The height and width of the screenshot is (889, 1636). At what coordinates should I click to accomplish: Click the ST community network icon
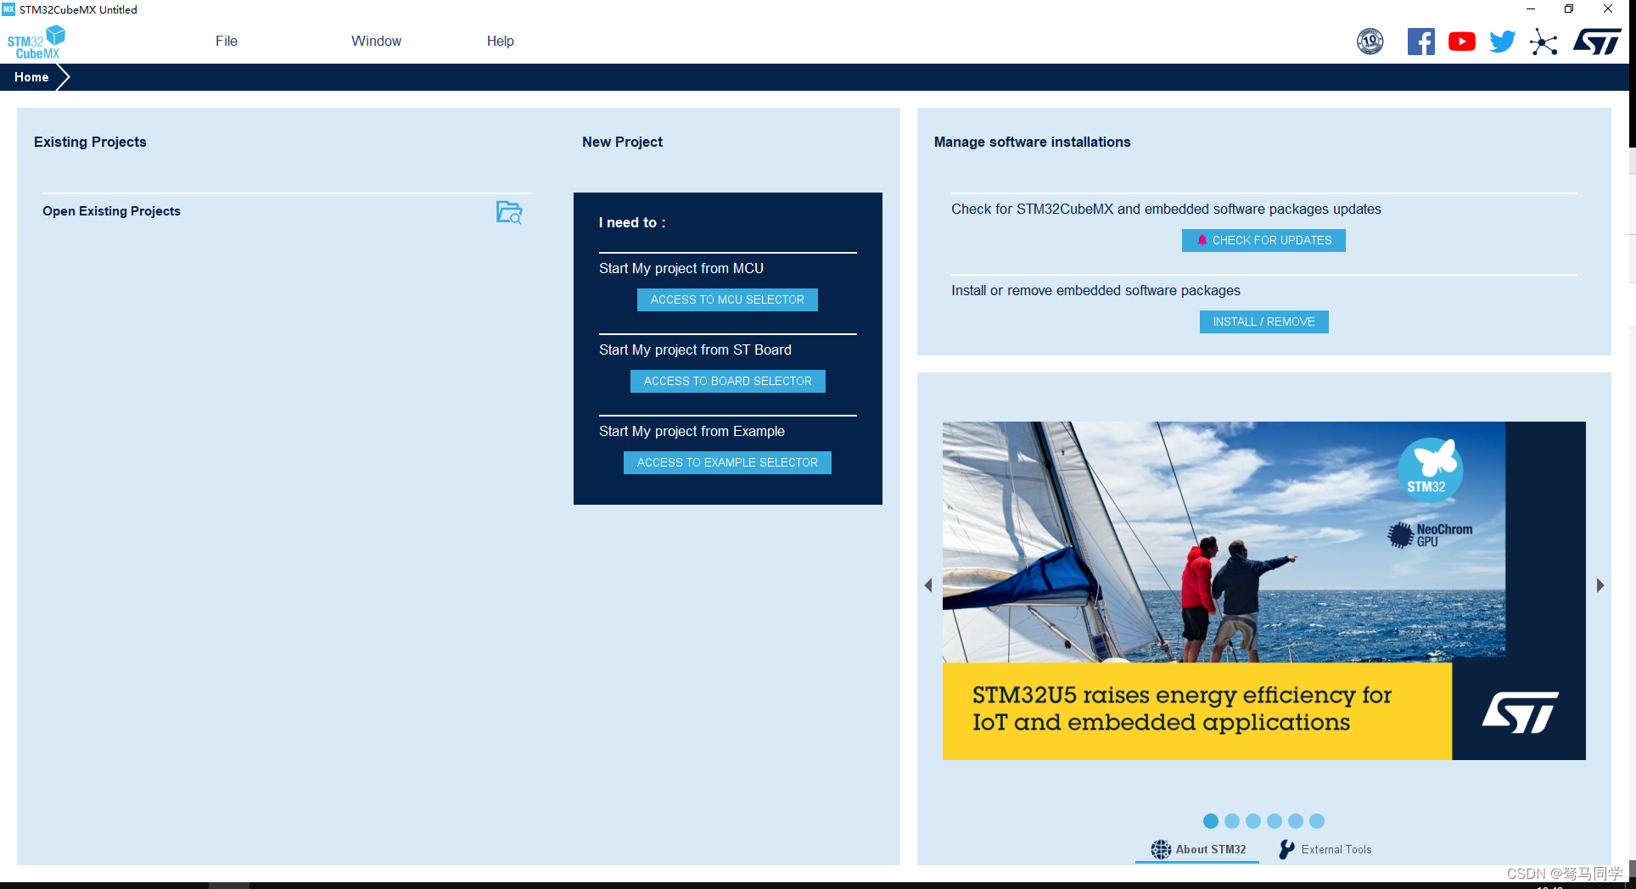pyautogui.click(x=1544, y=42)
